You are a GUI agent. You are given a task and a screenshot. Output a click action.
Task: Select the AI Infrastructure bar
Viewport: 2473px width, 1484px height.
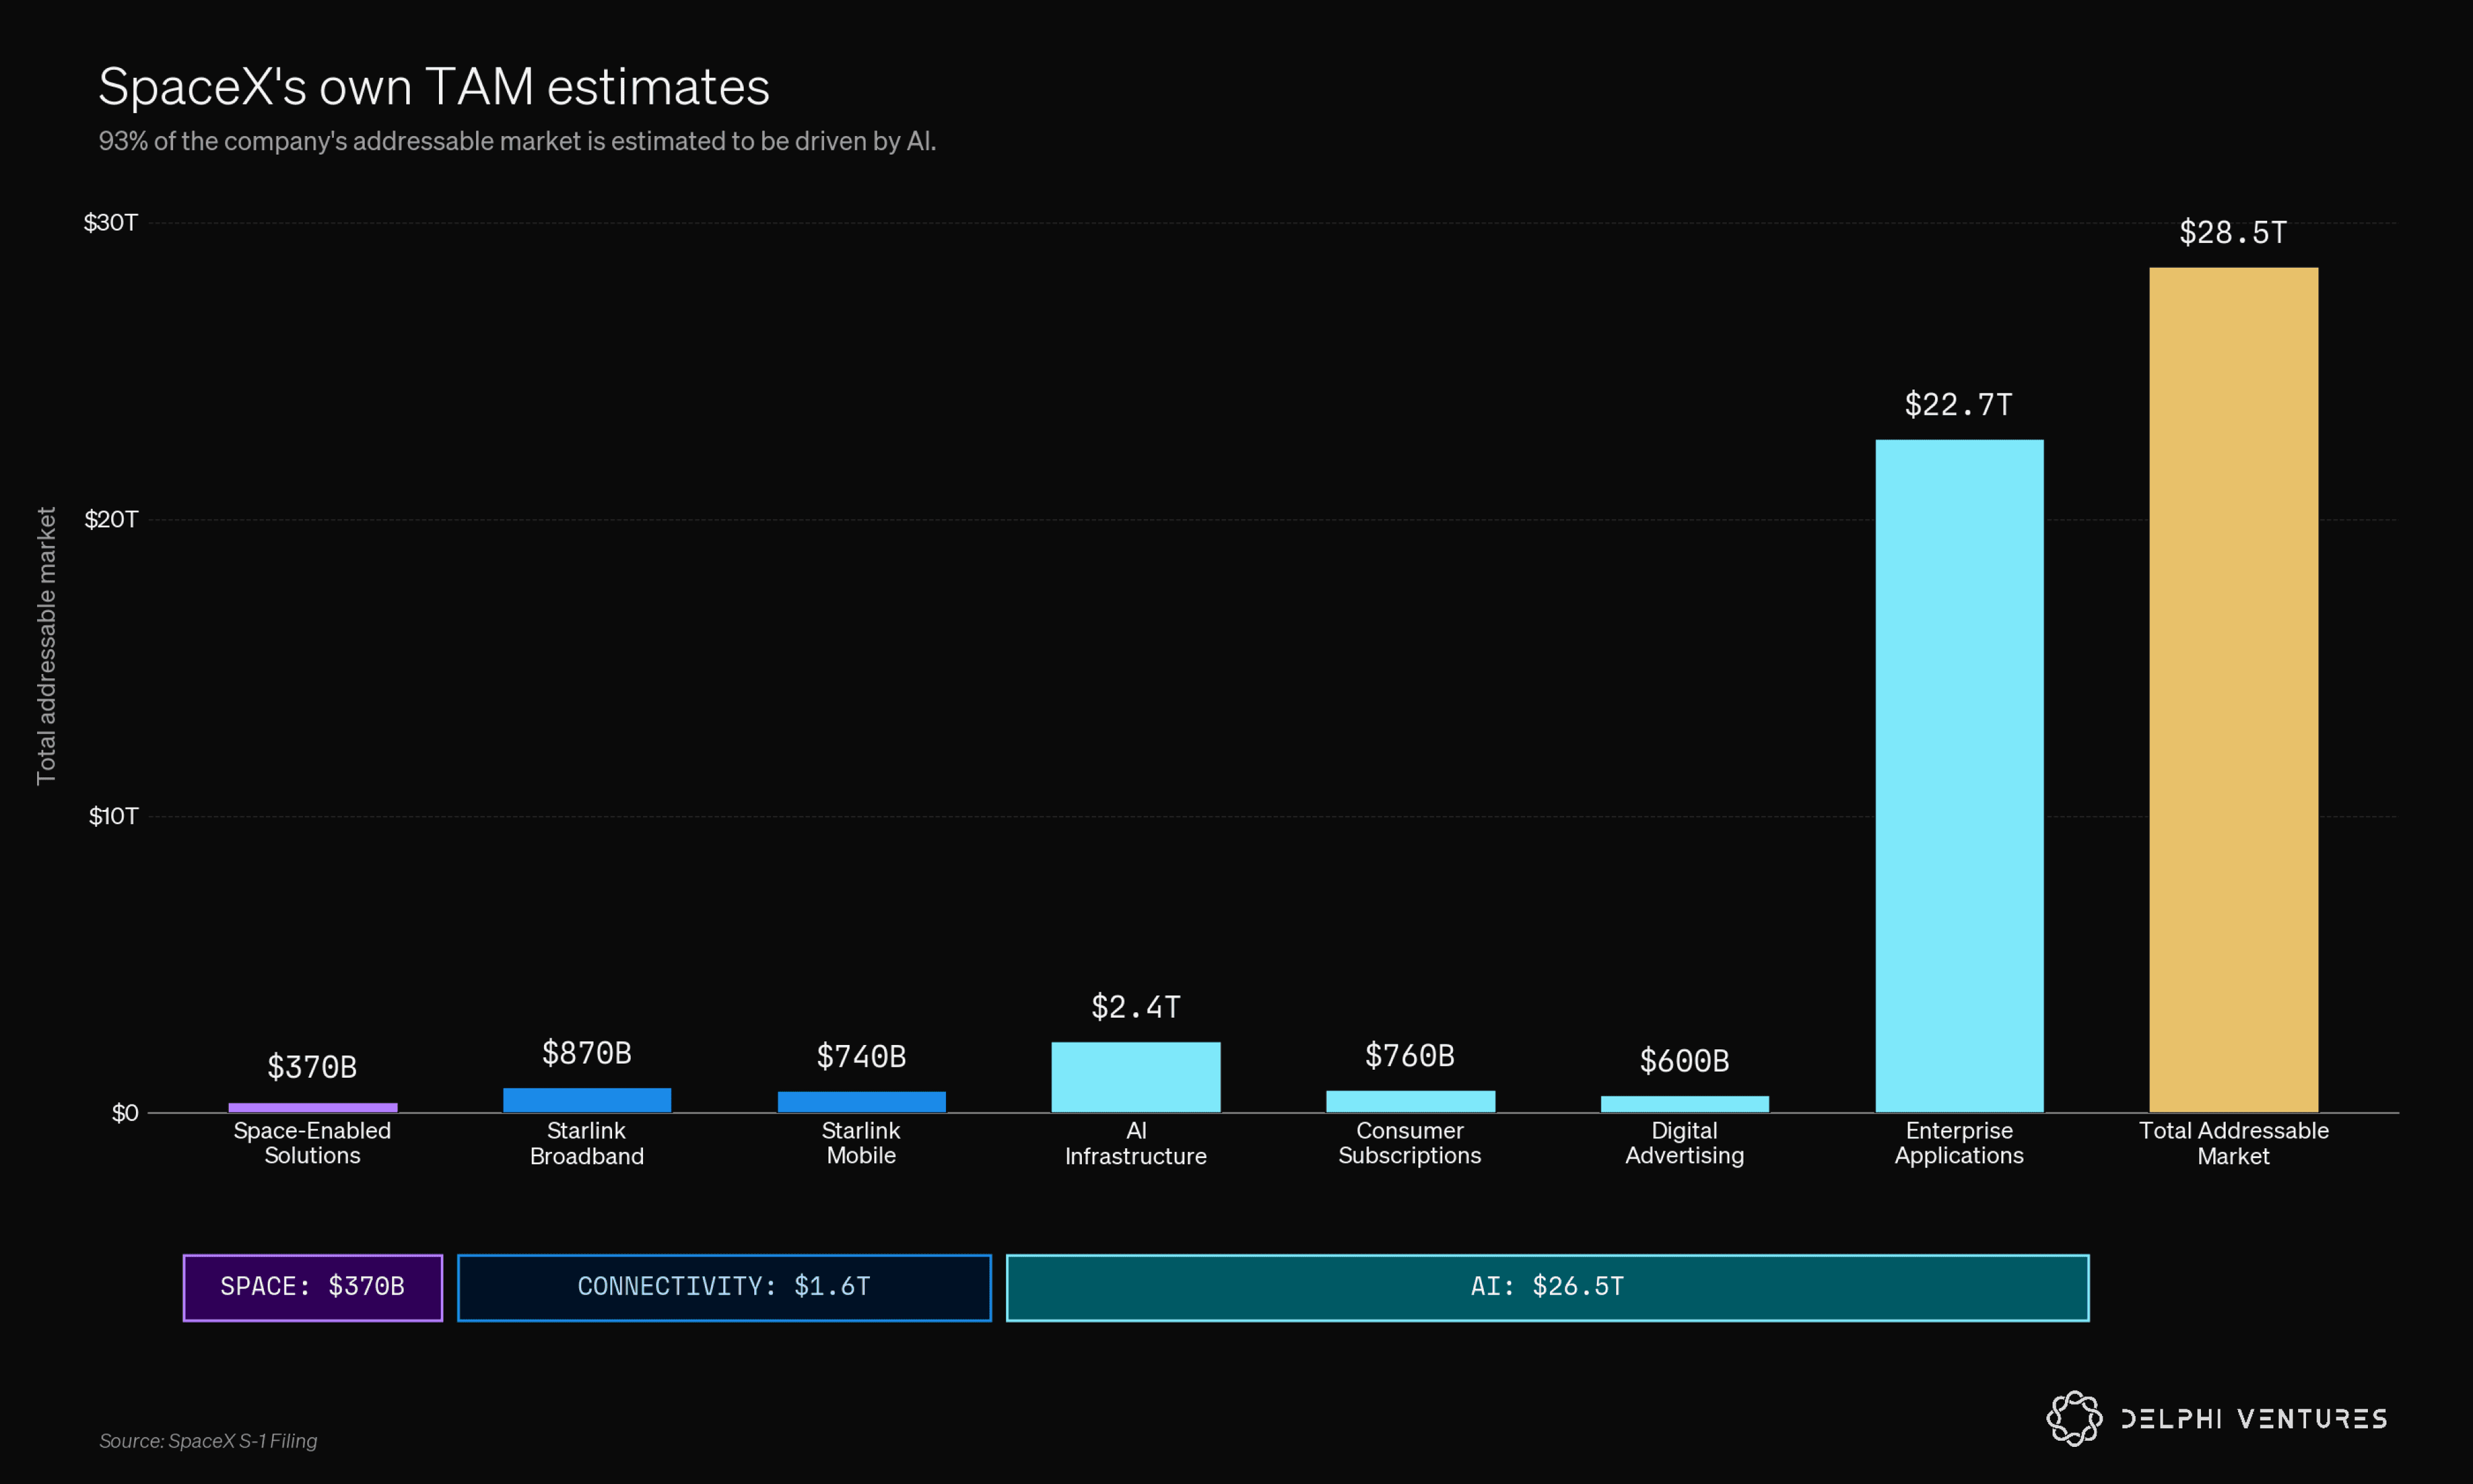point(1136,1077)
